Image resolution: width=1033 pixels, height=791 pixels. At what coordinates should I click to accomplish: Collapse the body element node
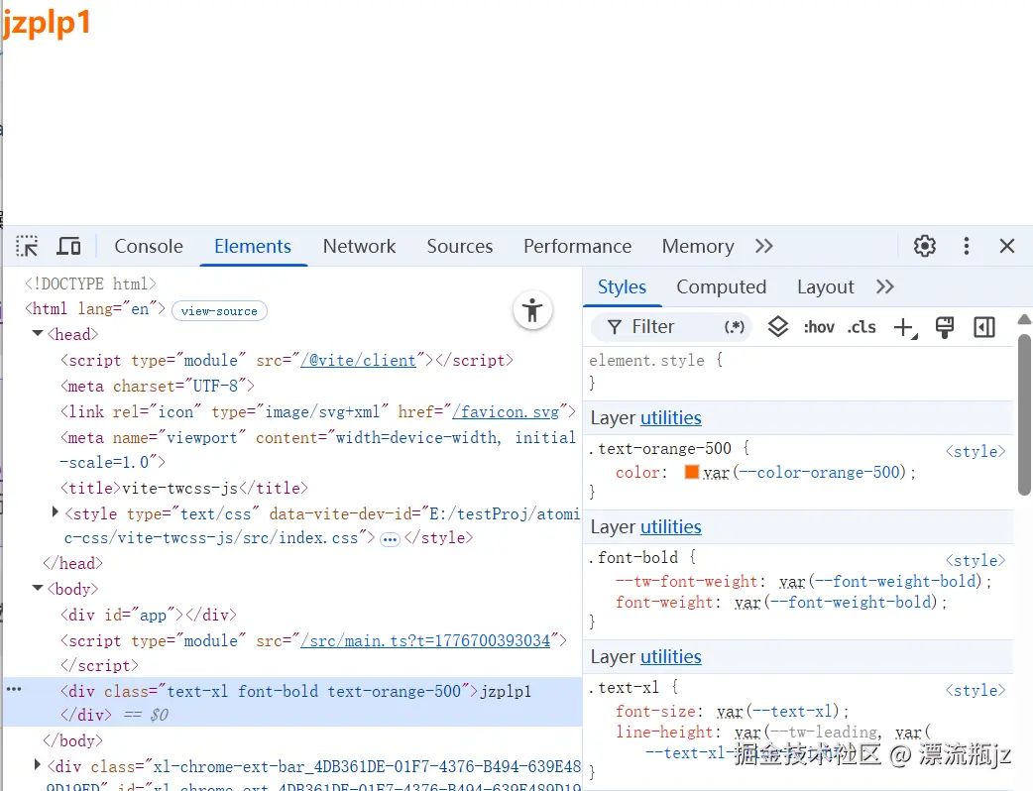pyautogui.click(x=38, y=588)
